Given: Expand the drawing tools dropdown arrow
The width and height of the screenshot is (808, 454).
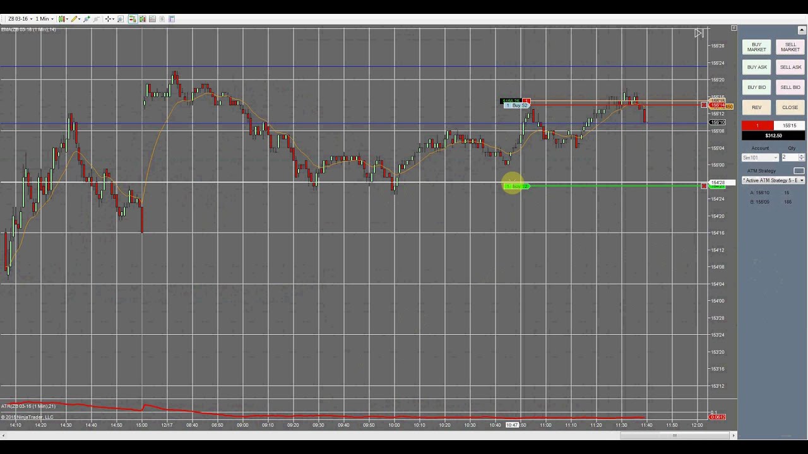Looking at the screenshot, I should coord(80,19).
